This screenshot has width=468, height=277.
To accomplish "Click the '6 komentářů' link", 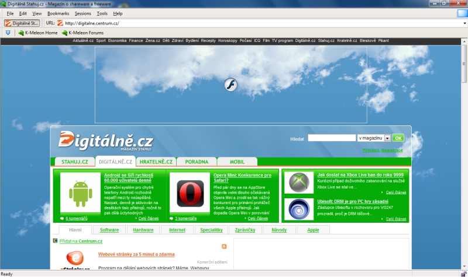I will [77, 218].
